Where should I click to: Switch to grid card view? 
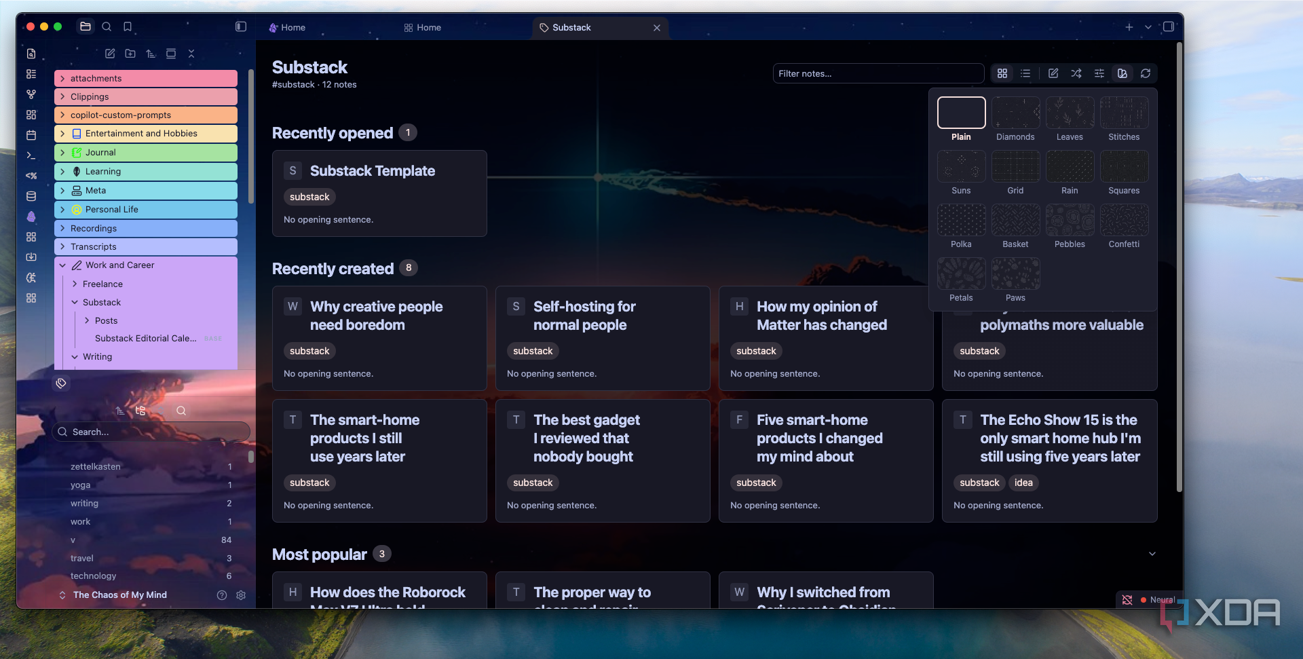click(1002, 73)
